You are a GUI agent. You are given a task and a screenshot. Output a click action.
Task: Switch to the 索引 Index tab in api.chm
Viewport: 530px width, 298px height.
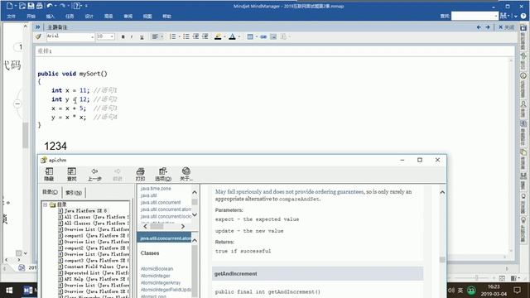pos(74,193)
